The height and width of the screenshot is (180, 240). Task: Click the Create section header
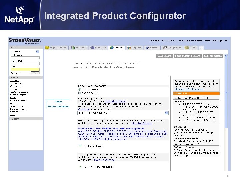(26, 77)
